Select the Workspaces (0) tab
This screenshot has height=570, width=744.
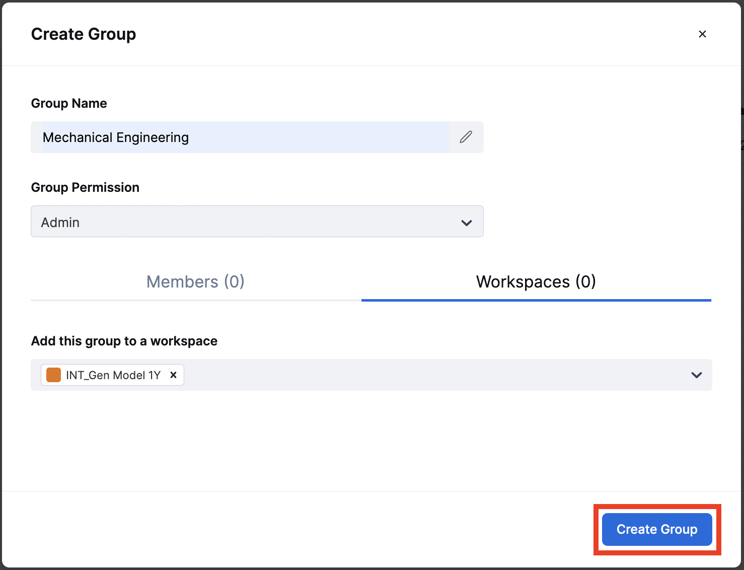coord(536,281)
